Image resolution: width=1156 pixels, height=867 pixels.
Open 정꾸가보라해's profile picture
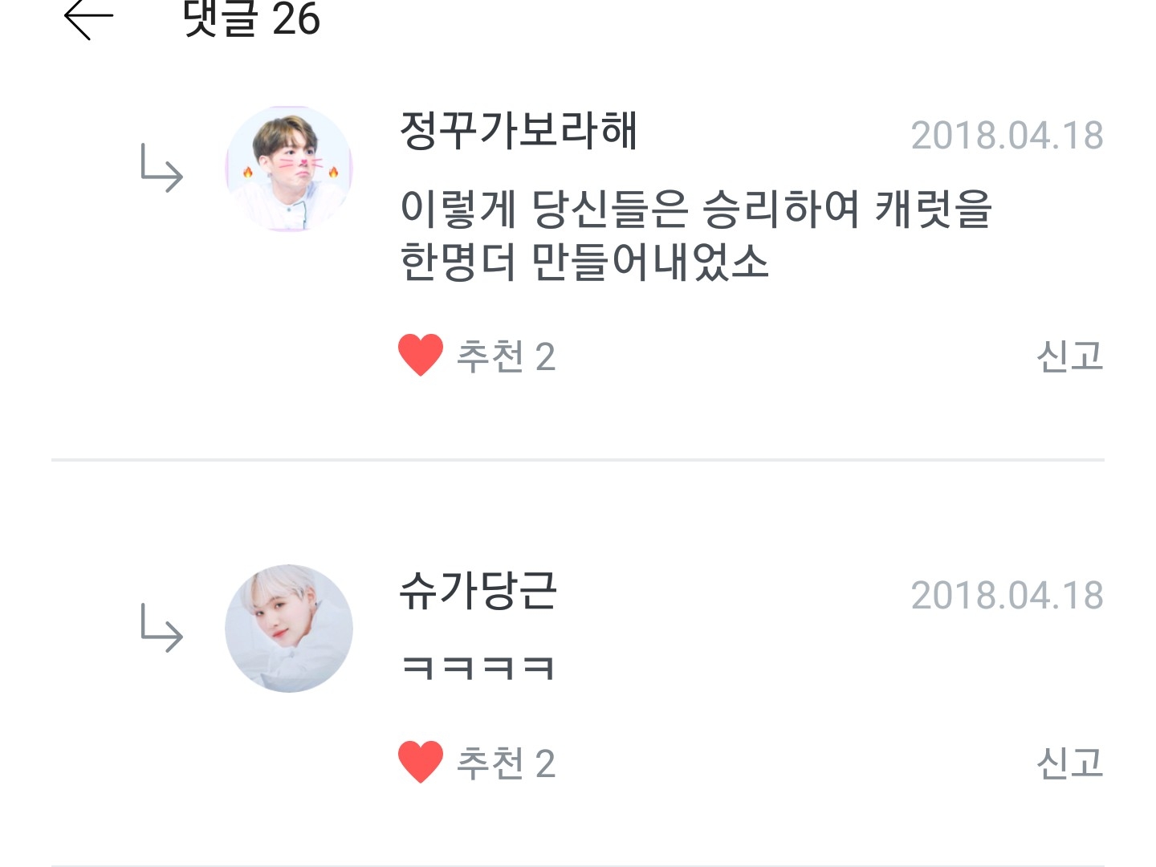289,169
